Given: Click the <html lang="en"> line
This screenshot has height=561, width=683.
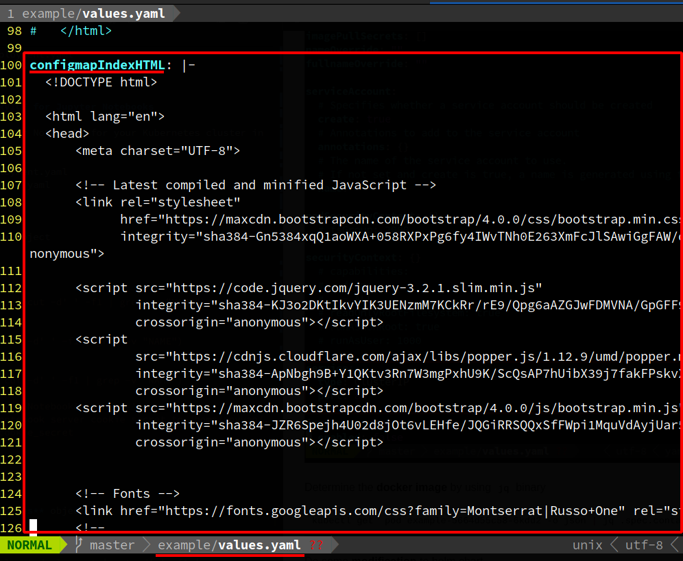Looking at the screenshot, I should coord(105,117).
